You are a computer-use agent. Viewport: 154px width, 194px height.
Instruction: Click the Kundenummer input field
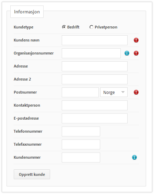[x=81, y=158]
